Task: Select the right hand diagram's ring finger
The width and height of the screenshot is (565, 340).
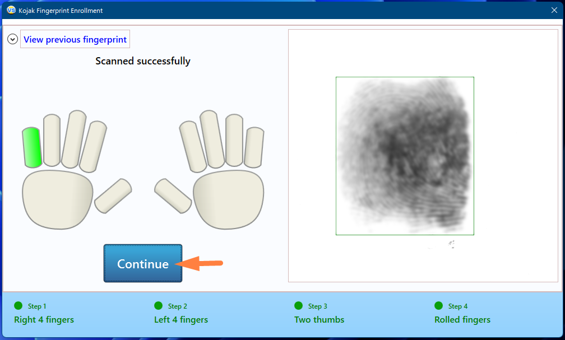Action: 234,140
